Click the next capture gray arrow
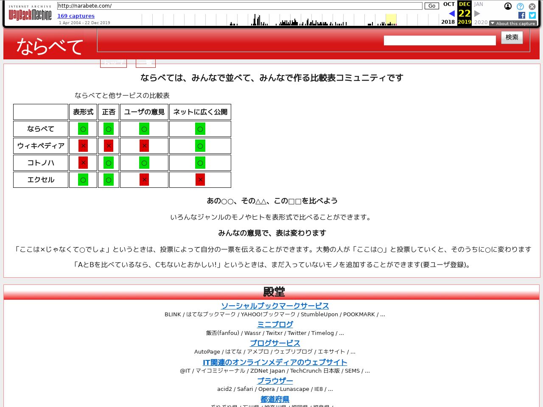 pos(477,14)
